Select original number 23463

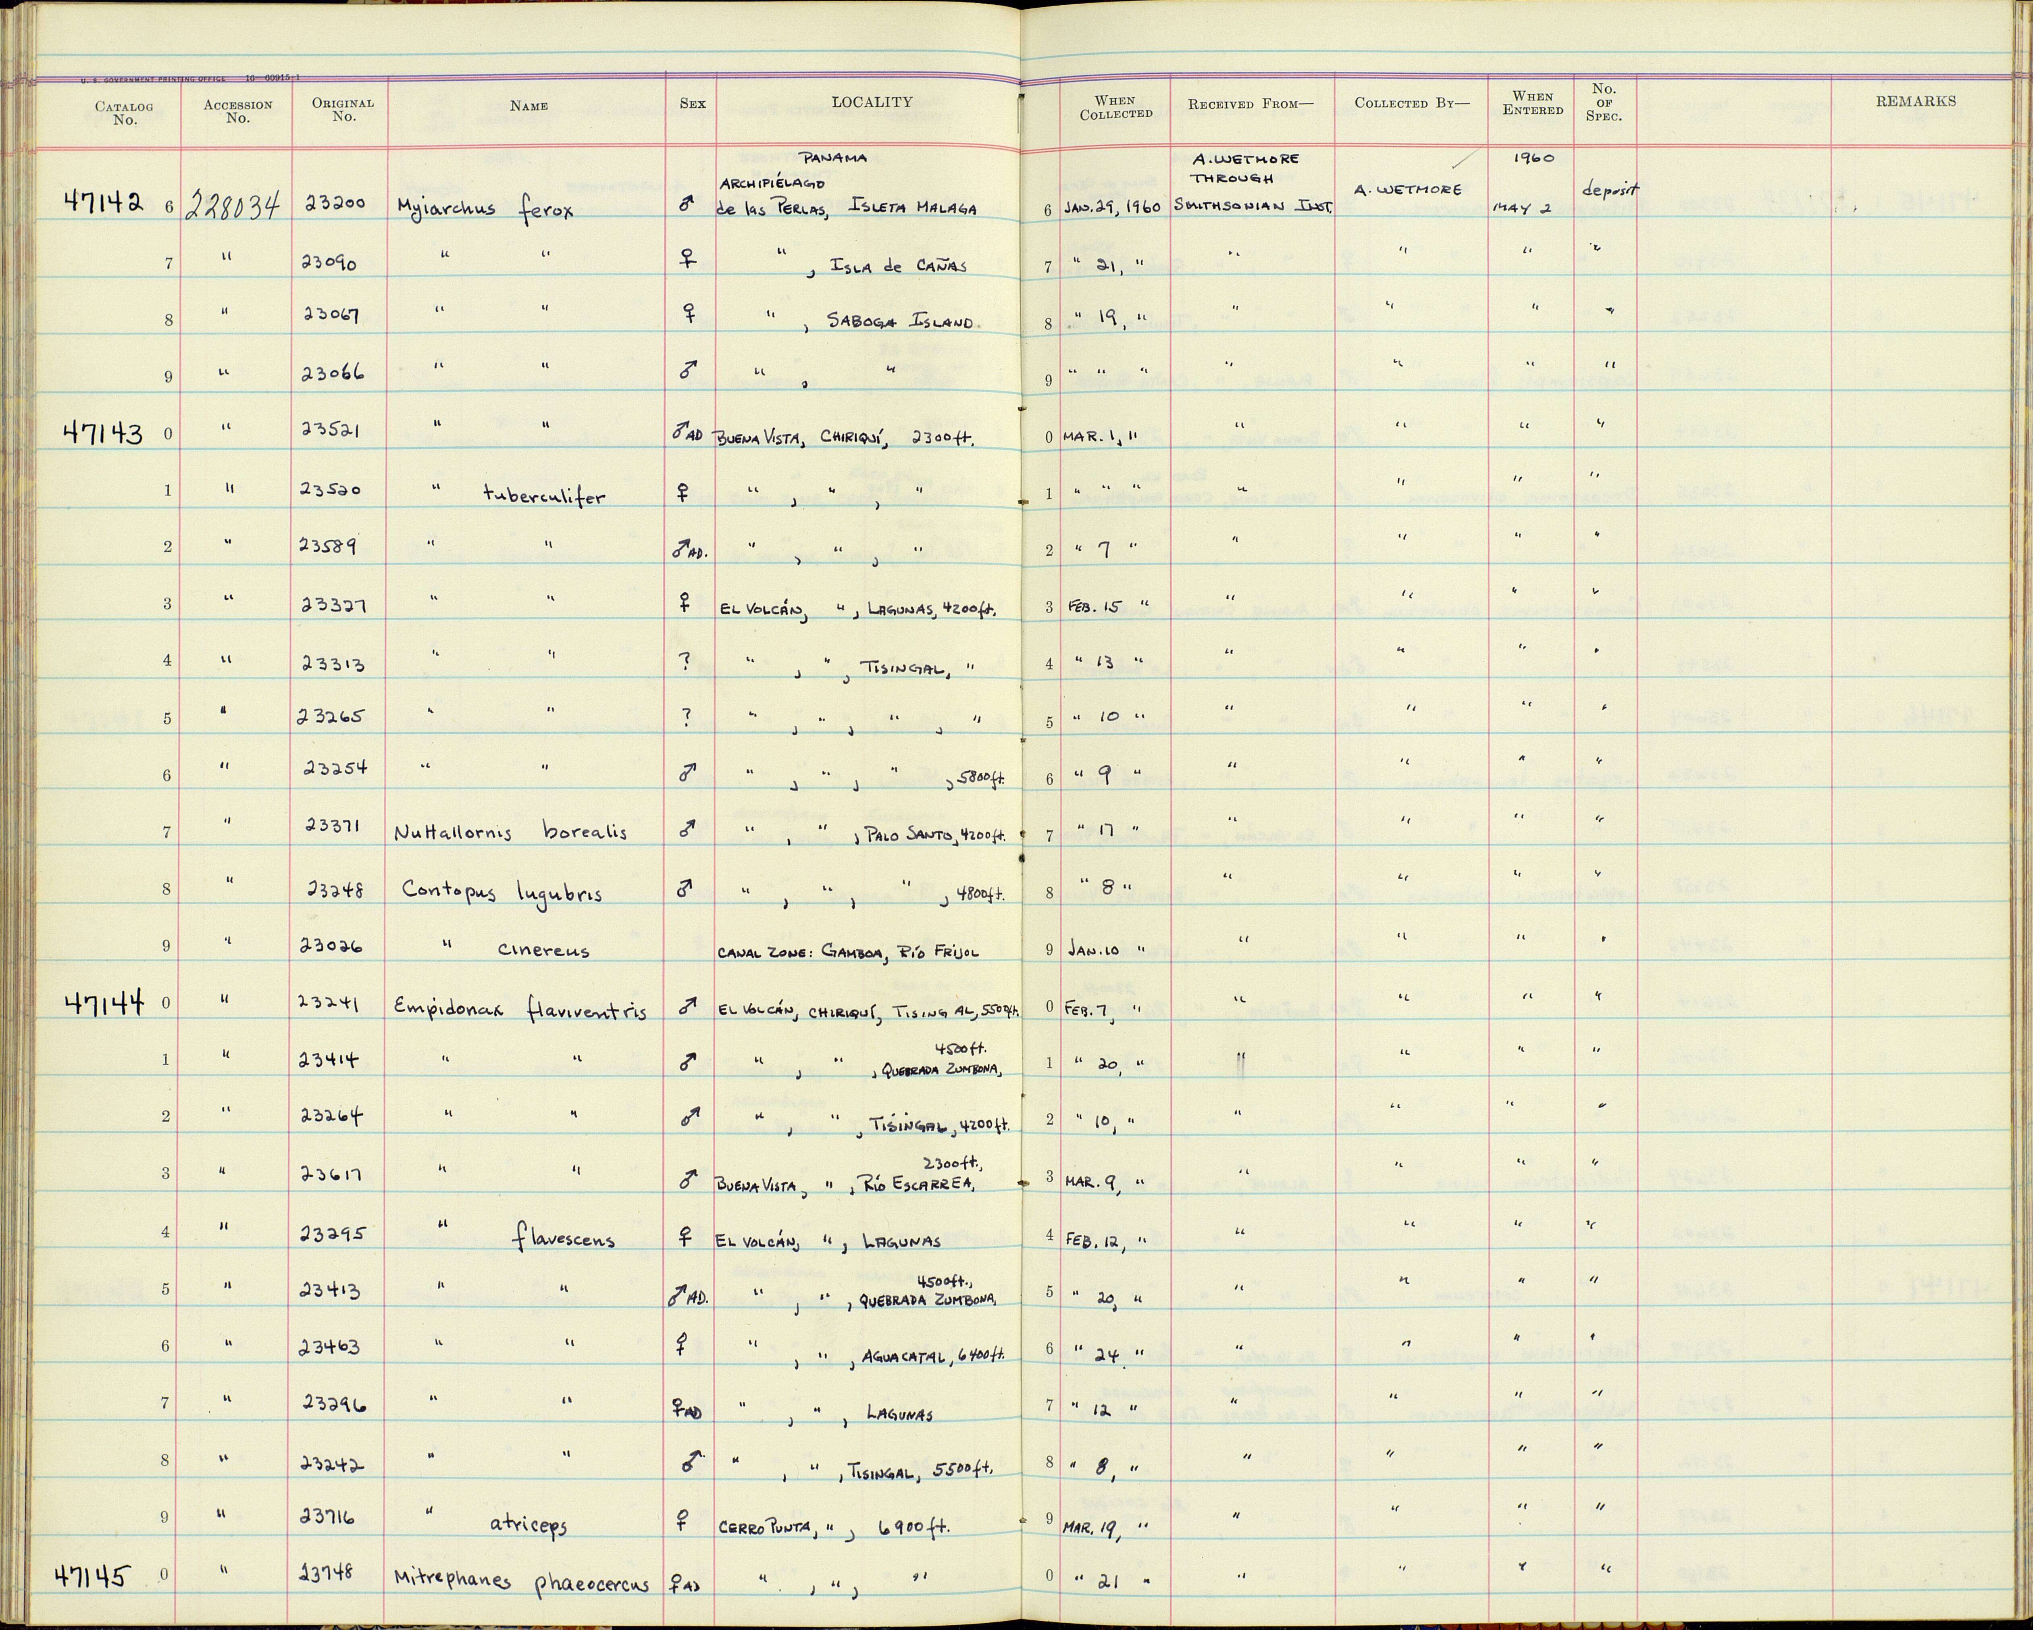pos(331,1347)
